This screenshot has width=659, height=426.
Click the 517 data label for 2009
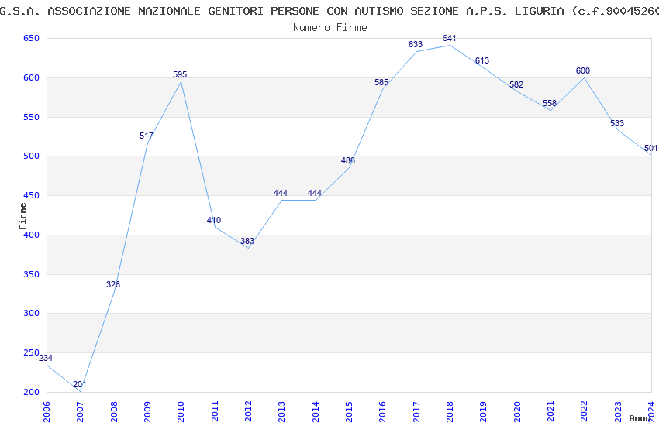pos(147,136)
